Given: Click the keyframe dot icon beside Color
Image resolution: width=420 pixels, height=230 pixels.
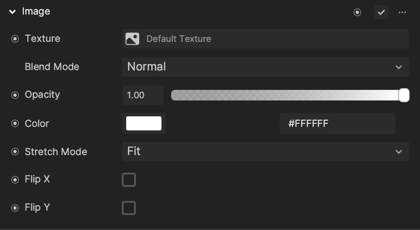Looking at the screenshot, I should point(15,123).
